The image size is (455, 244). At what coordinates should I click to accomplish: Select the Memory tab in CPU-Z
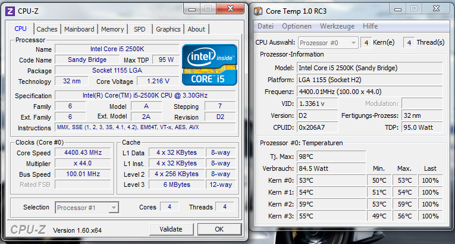[x=112, y=29]
